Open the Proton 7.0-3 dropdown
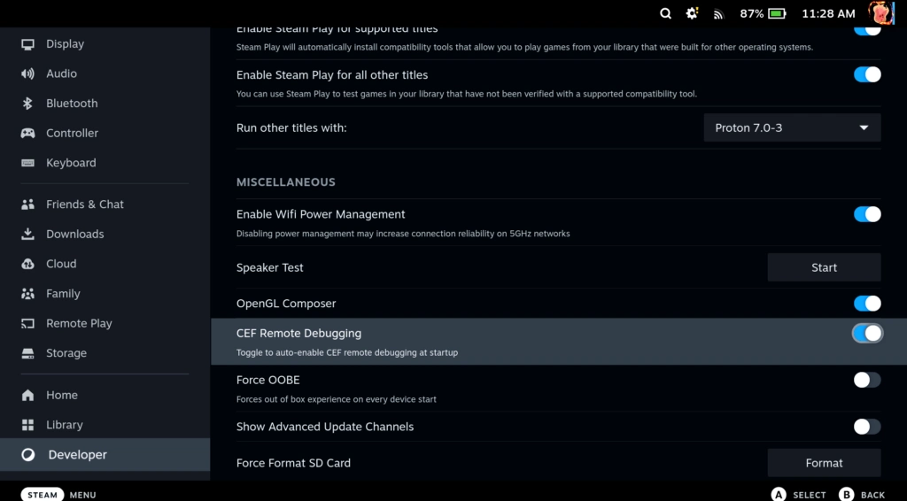Screen dimensions: 907x501 (x=792, y=127)
